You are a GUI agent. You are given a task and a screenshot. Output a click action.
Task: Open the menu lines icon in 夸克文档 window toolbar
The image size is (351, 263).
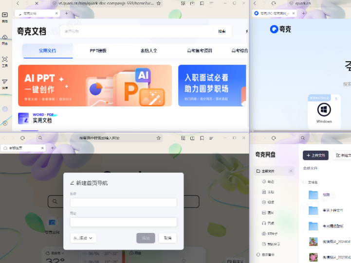click(x=211, y=3)
